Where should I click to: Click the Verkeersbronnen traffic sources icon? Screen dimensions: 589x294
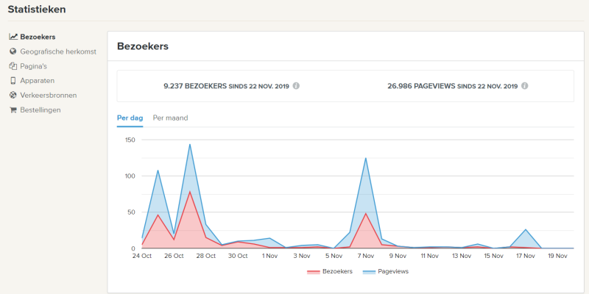pos(13,96)
